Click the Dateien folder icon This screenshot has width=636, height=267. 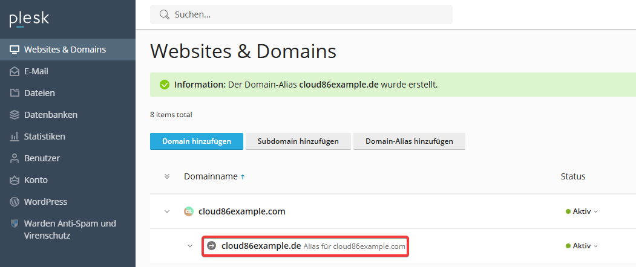(15, 93)
